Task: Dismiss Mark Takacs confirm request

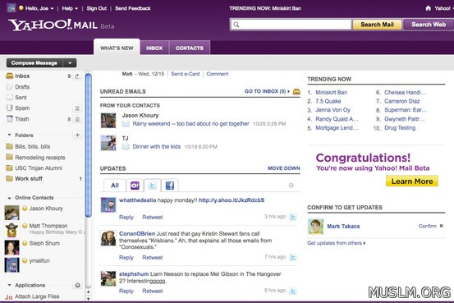Action: point(441,226)
